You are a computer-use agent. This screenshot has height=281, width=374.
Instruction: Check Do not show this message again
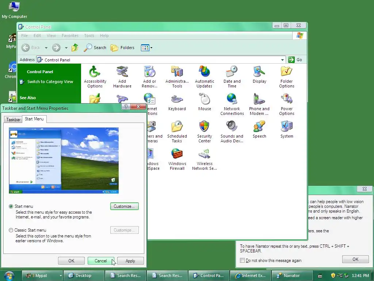243,261
